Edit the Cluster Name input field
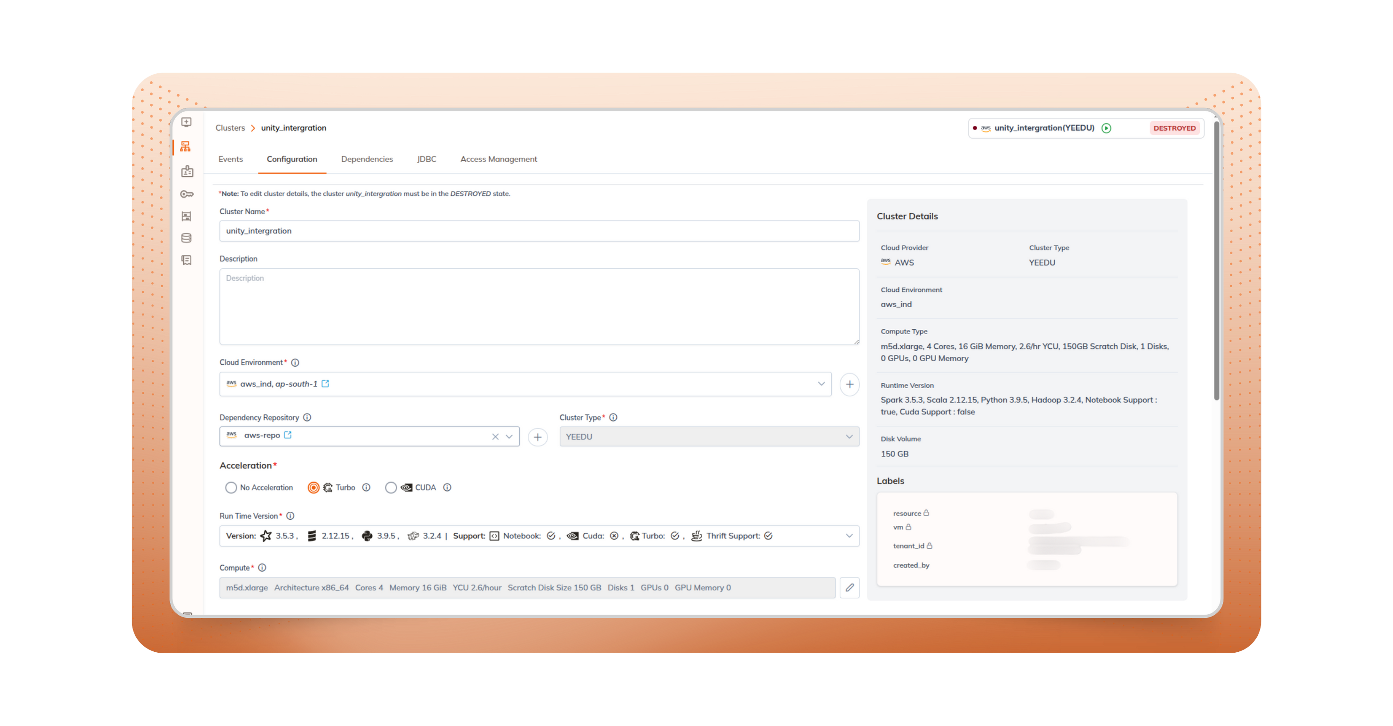The image size is (1393, 726). tap(539, 231)
